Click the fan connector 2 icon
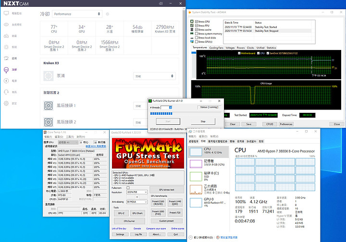 [49, 122]
